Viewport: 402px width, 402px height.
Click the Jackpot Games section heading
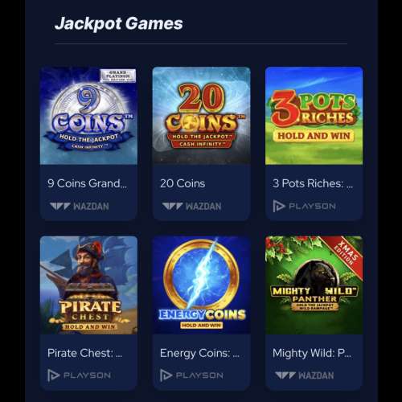(119, 24)
